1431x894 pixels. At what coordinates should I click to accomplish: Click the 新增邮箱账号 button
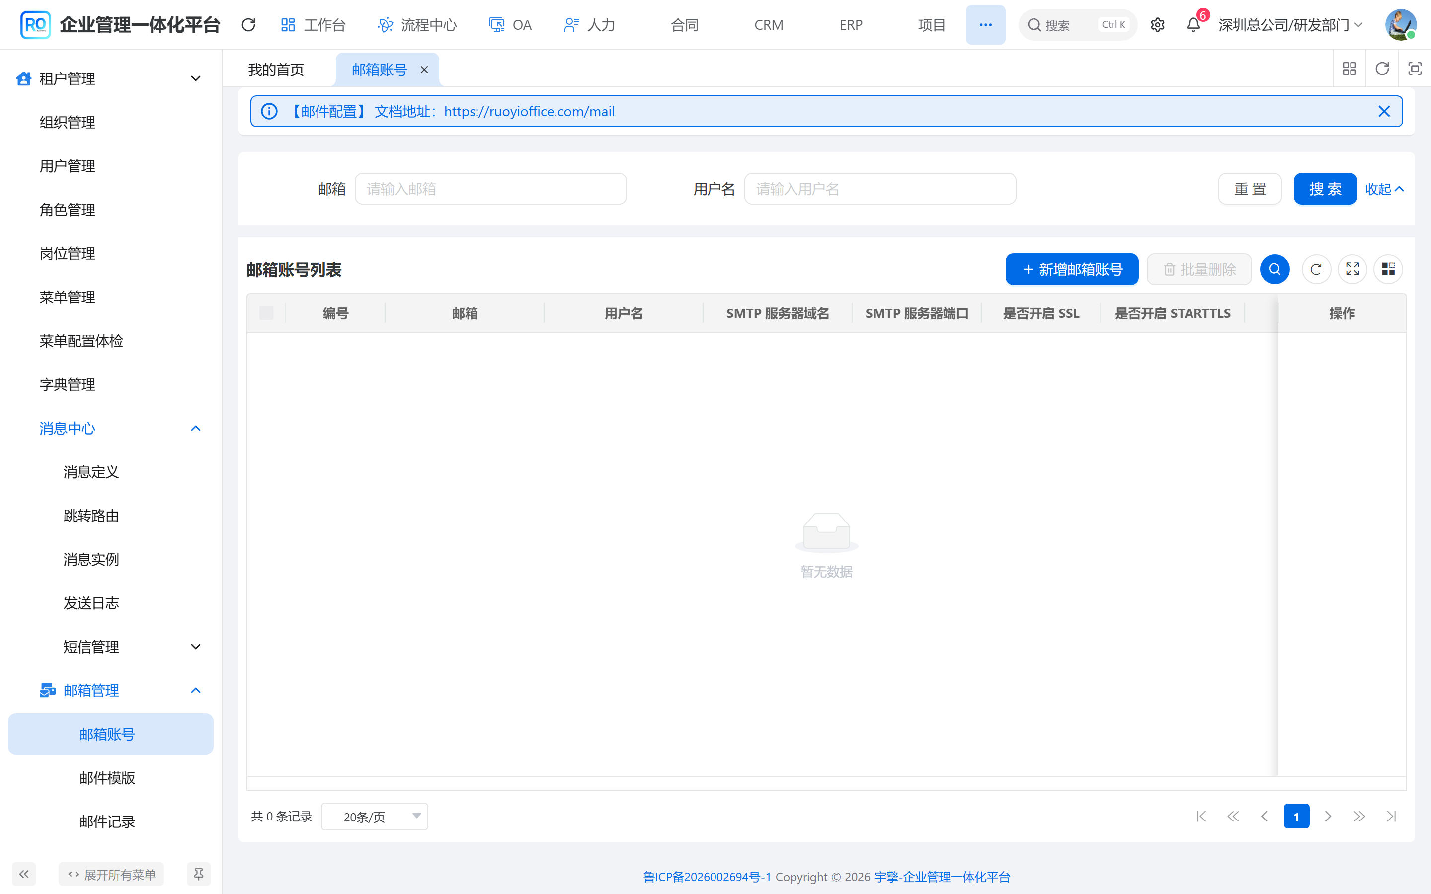[x=1071, y=269]
